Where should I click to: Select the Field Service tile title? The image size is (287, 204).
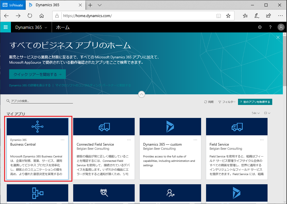(x=219, y=144)
